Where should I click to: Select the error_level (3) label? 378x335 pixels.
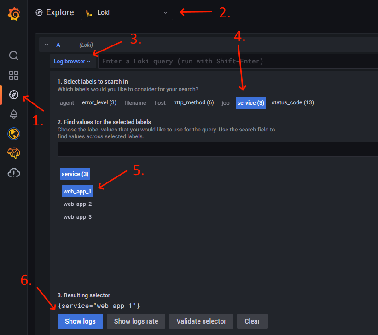(x=99, y=103)
